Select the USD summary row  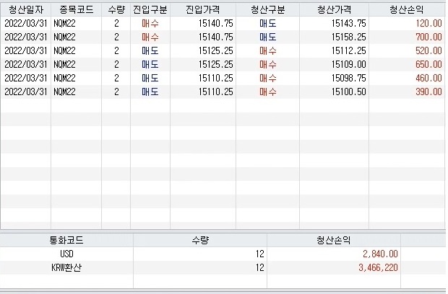click(223, 254)
